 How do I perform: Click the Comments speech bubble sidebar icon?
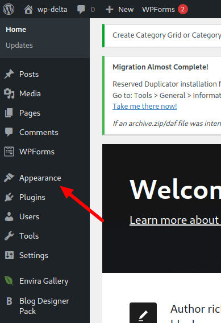[x=9, y=132]
